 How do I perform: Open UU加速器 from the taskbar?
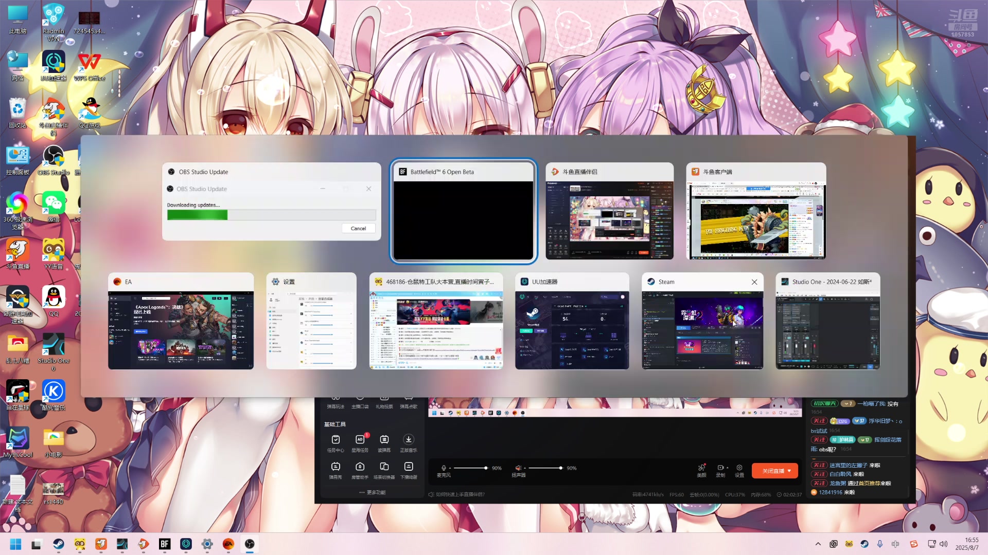[186, 544]
